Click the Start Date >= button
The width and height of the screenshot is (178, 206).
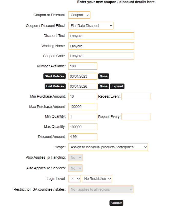pos(55,76)
